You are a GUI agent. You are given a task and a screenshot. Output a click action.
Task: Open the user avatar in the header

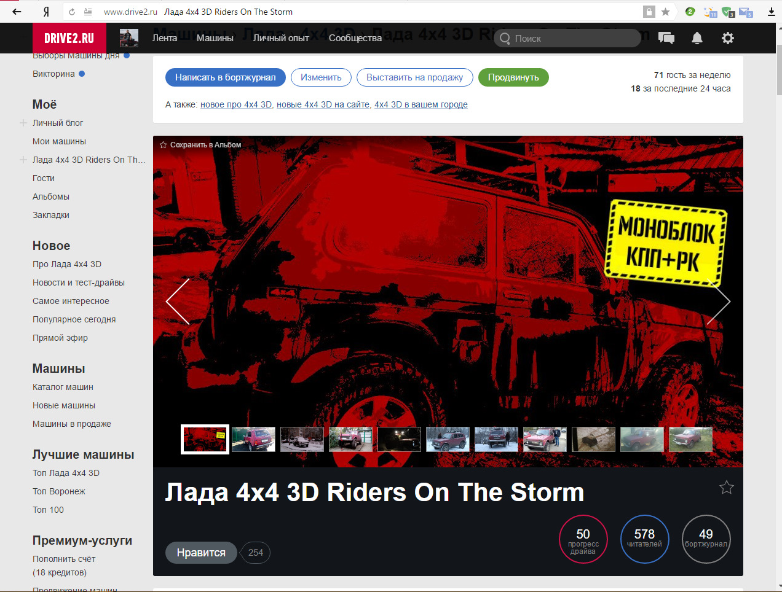click(x=129, y=38)
